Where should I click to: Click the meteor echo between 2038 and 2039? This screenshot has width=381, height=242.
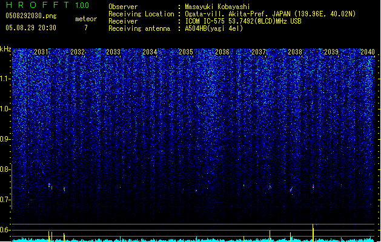[x=313, y=186]
